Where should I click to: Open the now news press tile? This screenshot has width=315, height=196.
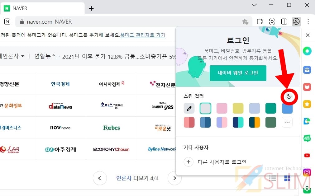60,128
